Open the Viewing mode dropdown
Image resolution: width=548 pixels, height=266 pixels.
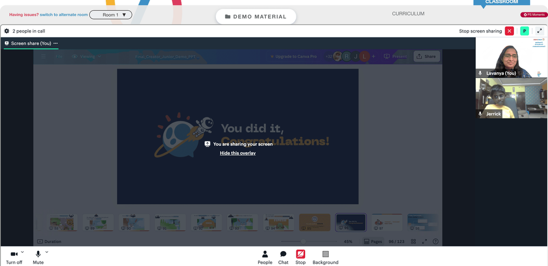pyautogui.click(x=87, y=56)
